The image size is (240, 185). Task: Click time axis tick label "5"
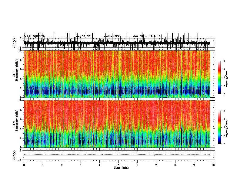point(118,165)
